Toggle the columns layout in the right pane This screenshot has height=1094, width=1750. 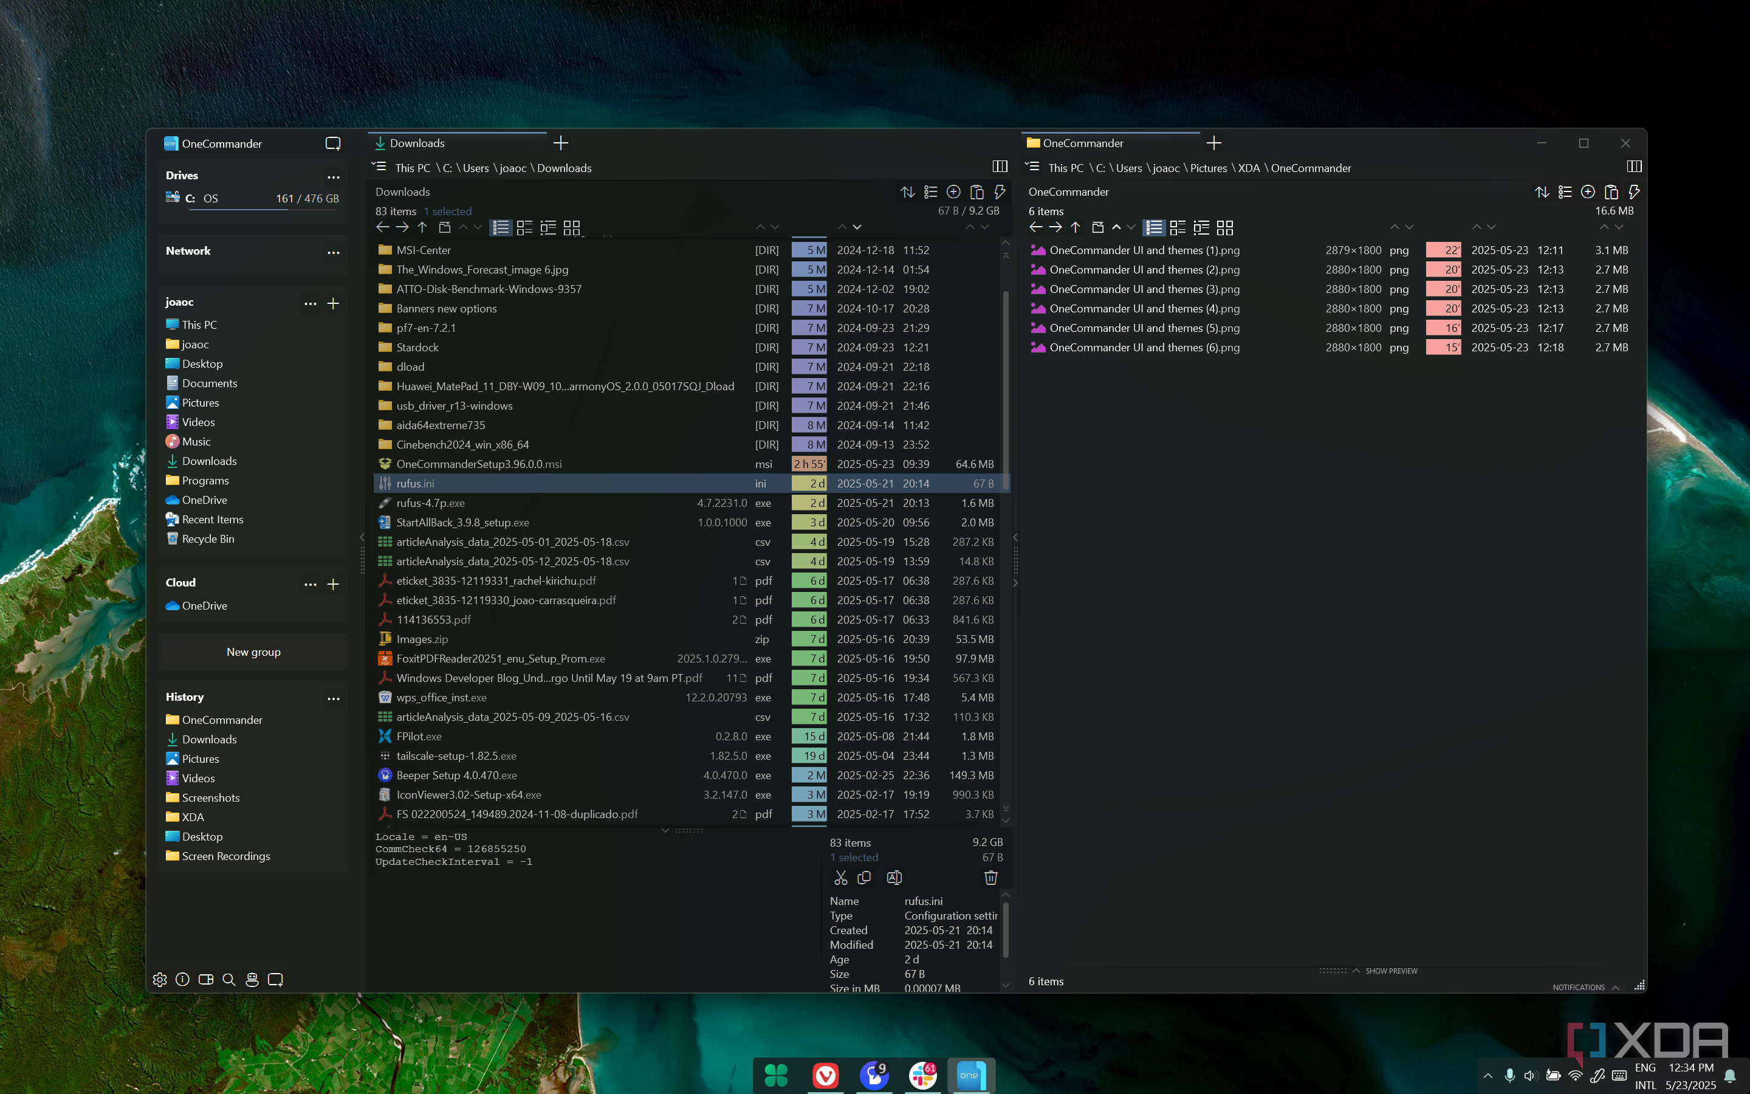pyautogui.click(x=1633, y=167)
